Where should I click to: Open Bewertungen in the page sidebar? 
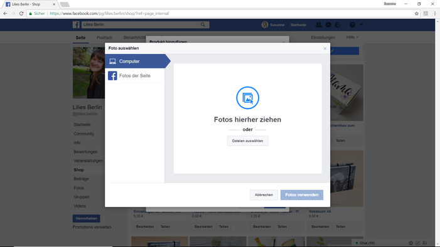tap(85, 152)
